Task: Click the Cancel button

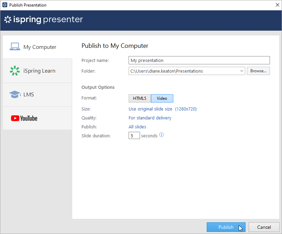Action: [x=264, y=227]
